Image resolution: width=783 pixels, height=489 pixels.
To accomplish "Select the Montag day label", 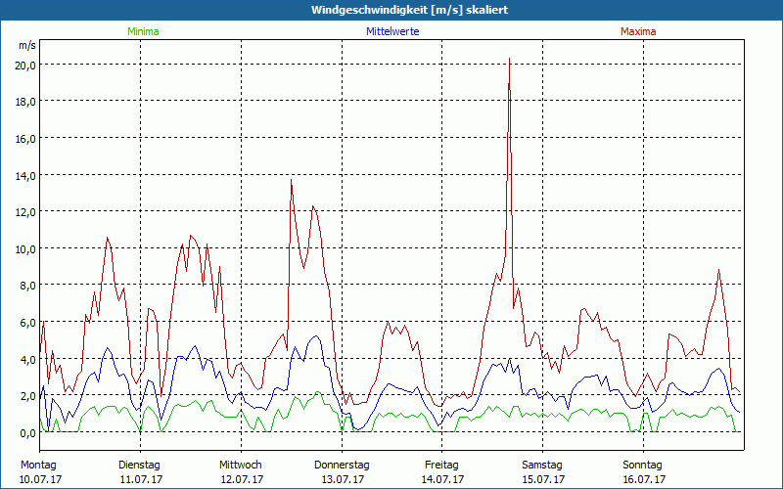I will coord(38,465).
